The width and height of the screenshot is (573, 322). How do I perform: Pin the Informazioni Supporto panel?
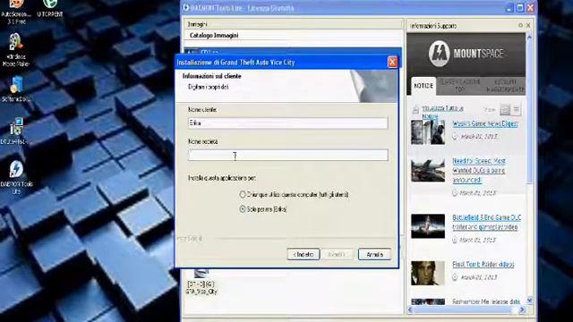pos(520,25)
